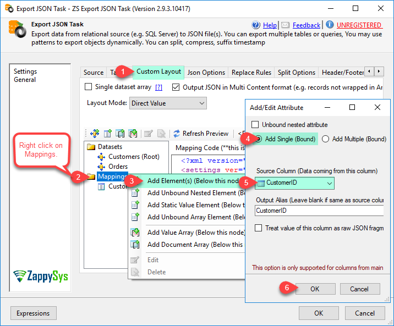Click Refresh Preview label

[206, 134]
